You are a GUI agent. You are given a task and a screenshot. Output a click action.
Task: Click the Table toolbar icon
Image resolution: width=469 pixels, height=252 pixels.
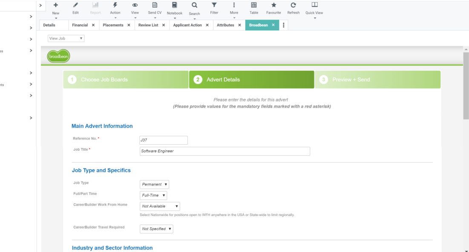pos(253,5)
